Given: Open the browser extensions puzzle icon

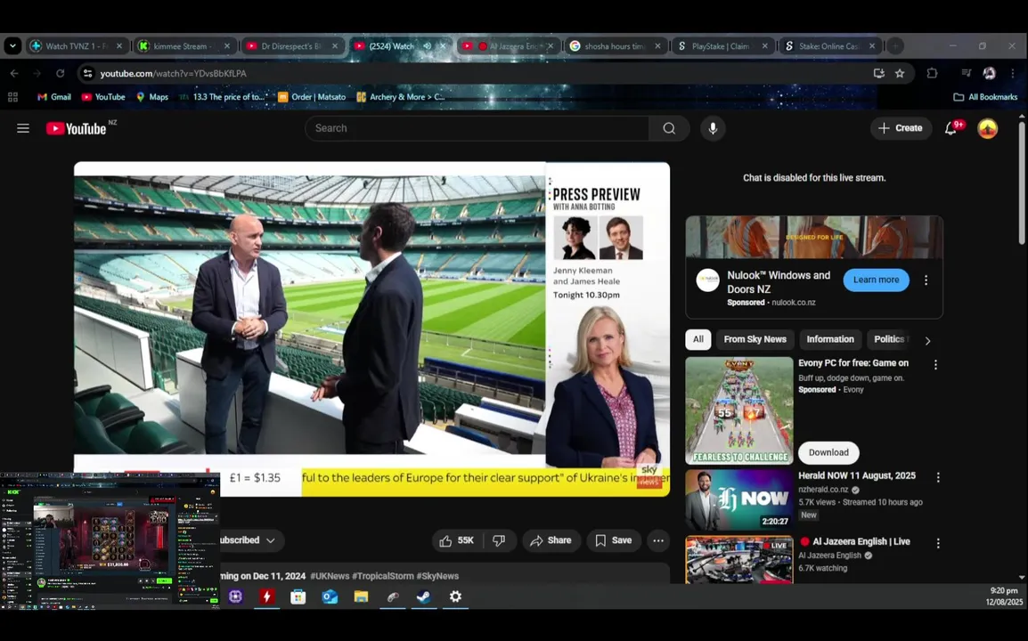Looking at the screenshot, I should click(932, 73).
